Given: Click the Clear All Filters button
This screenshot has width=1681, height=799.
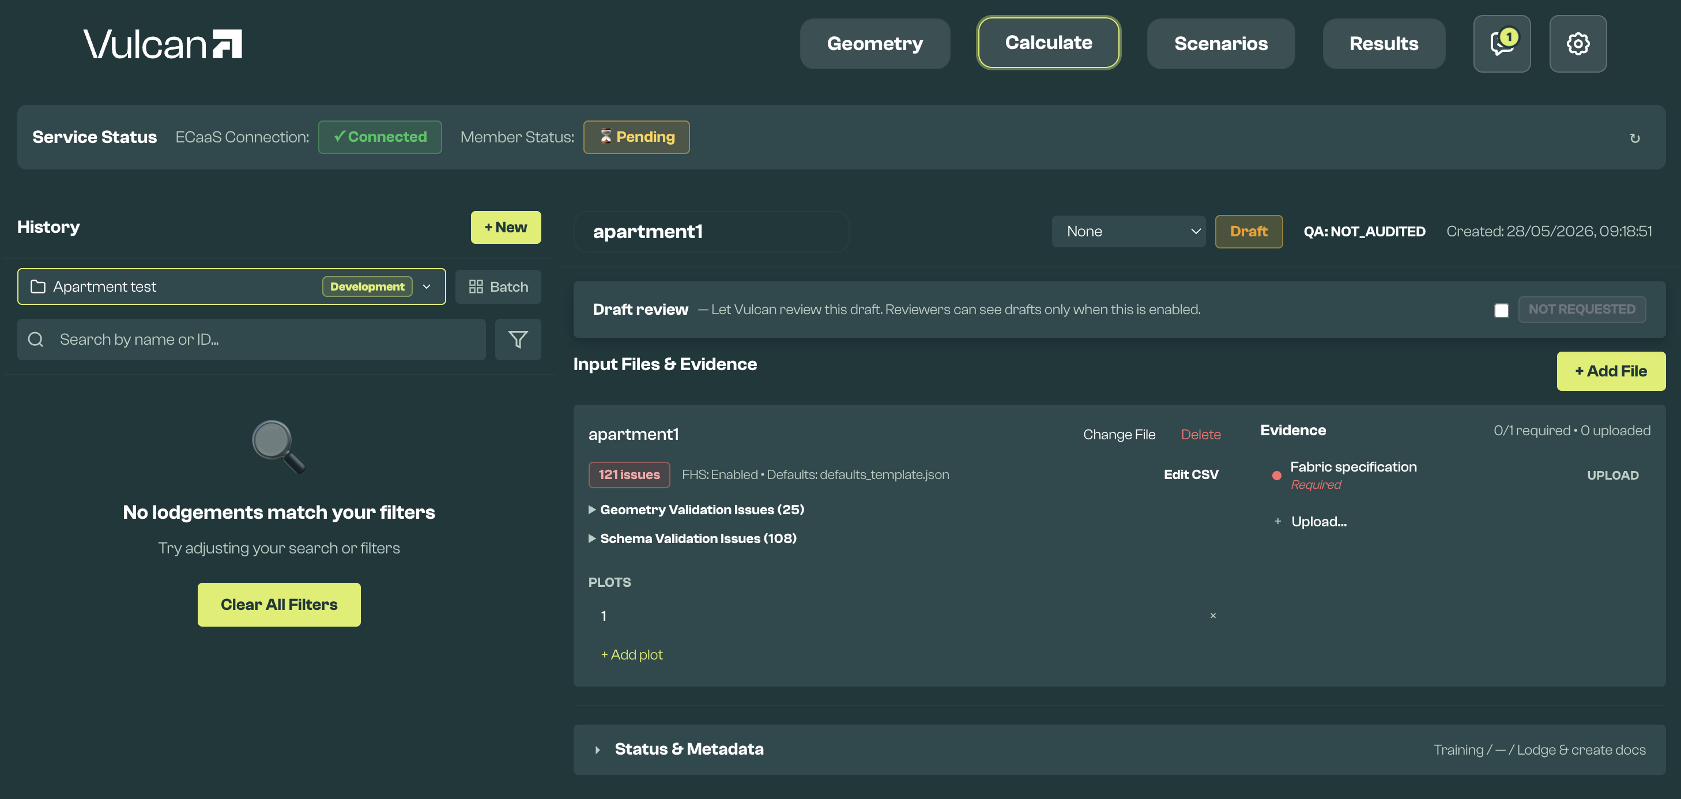Looking at the screenshot, I should point(279,605).
